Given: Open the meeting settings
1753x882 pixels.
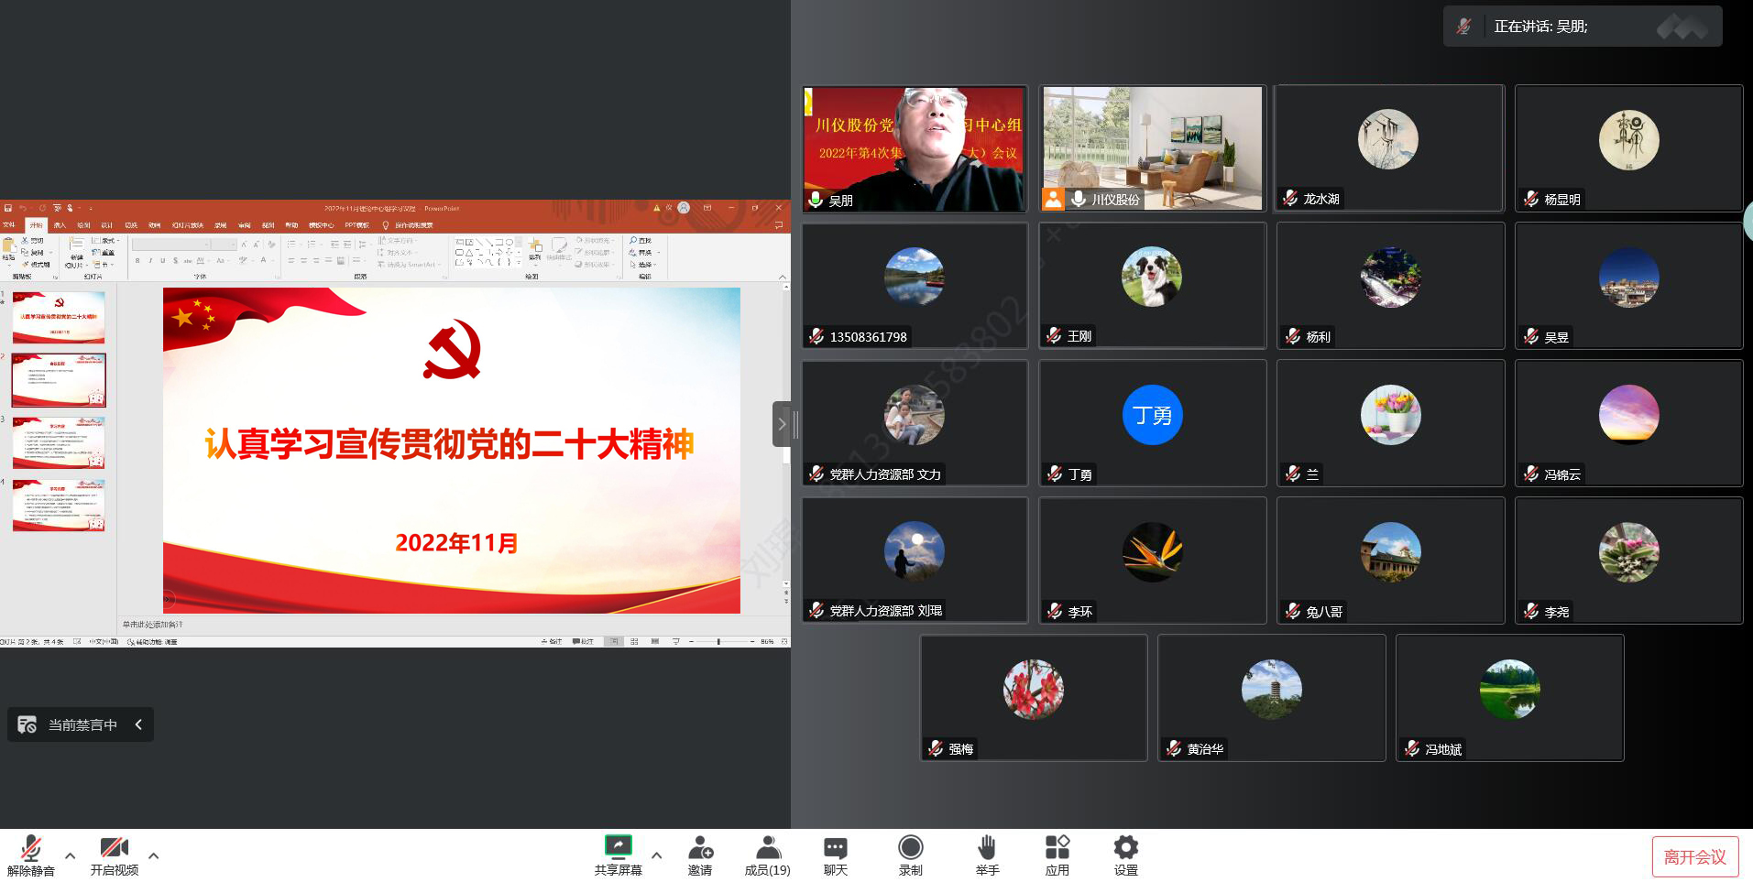Looking at the screenshot, I should pyautogui.click(x=1125, y=855).
